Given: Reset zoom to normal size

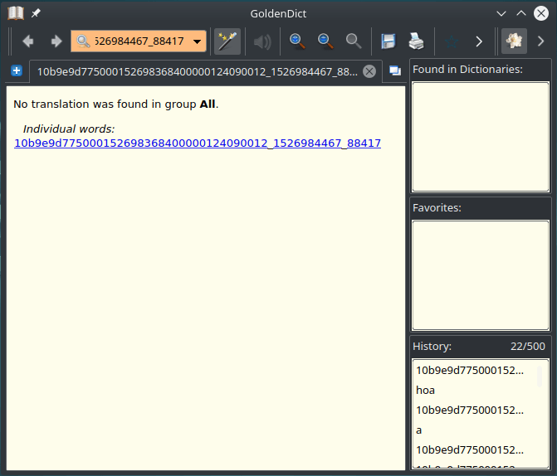Looking at the screenshot, I should [x=354, y=41].
